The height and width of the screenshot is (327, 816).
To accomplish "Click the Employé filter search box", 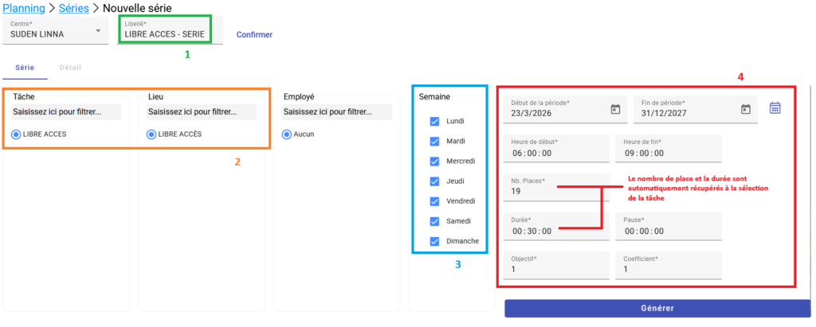I will tap(335, 112).
